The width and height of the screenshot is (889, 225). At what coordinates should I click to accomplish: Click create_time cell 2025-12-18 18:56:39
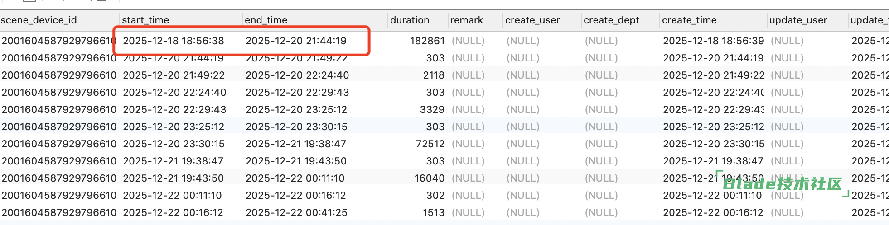click(x=713, y=41)
